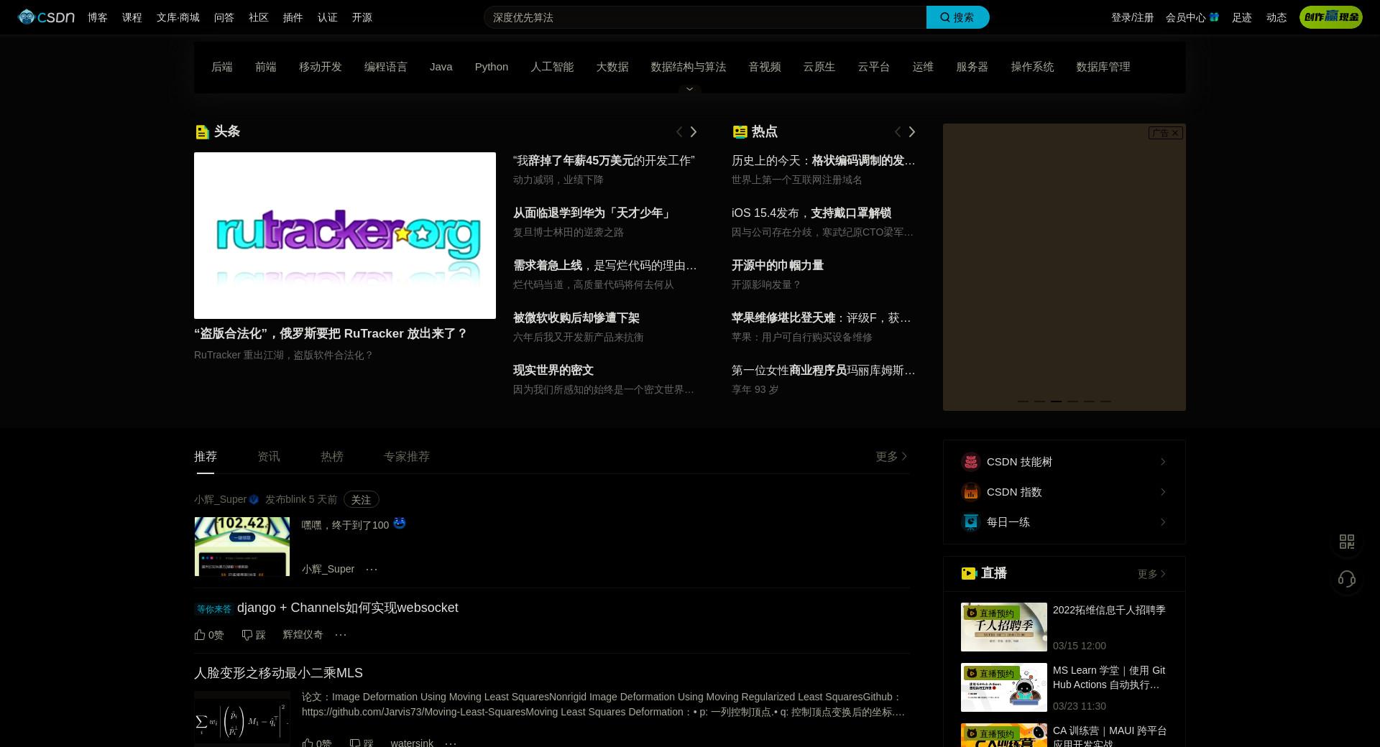Viewport: 1380px width, 747px height.
Task: Open customer service headset icon
Action: point(1347,579)
